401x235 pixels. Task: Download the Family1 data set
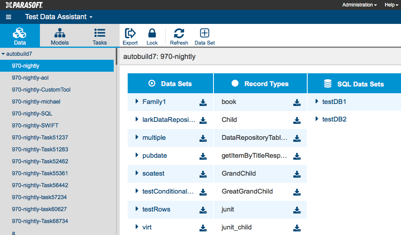coord(203,102)
